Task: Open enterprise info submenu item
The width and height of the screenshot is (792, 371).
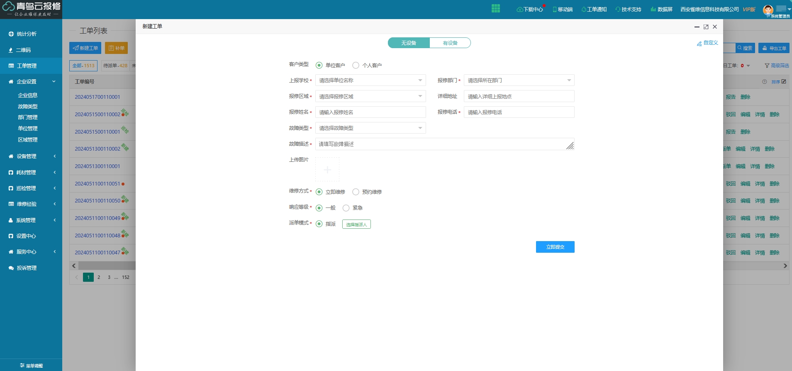Action: tap(28, 95)
